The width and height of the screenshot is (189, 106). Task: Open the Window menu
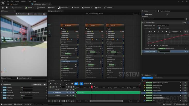23,1
